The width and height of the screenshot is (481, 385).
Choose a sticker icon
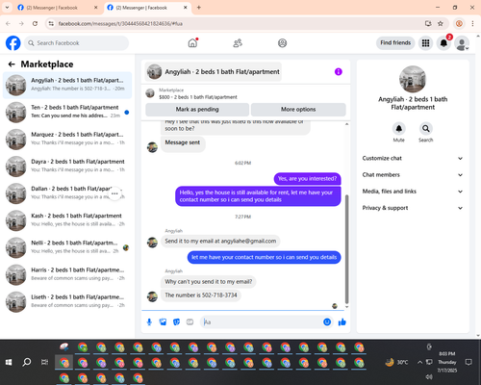point(176,322)
